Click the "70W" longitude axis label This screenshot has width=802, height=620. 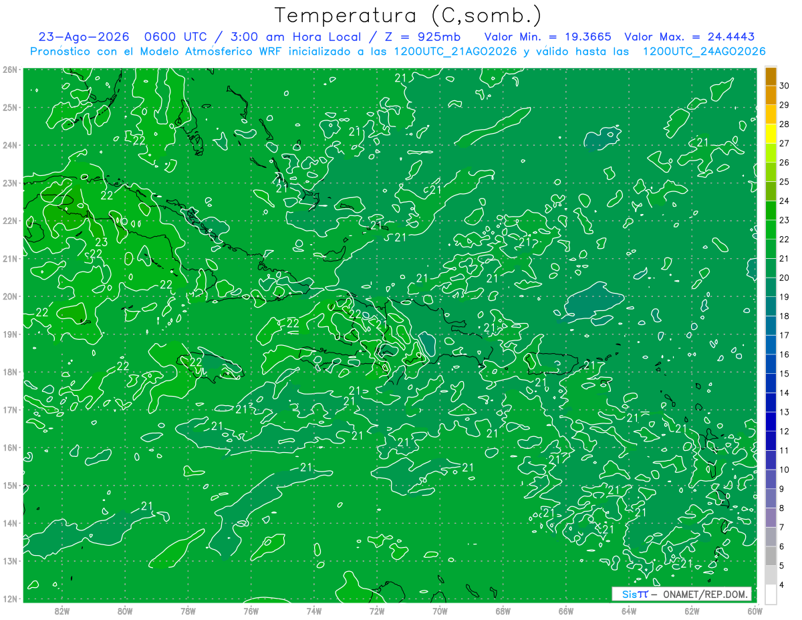coord(440,611)
